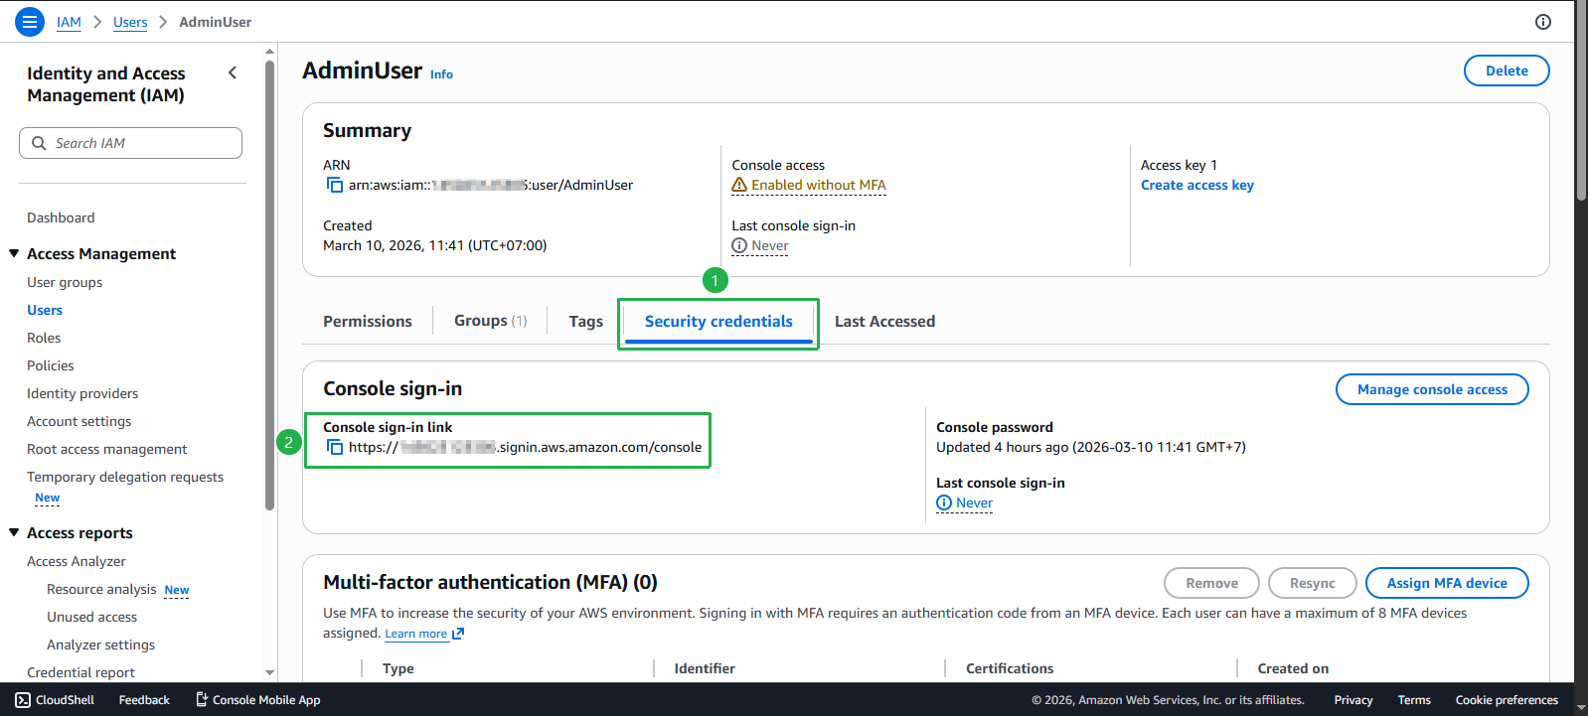The width and height of the screenshot is (1588, 716).
Task: Open the main navigation hamburger menu
Action: pos(30,21)
